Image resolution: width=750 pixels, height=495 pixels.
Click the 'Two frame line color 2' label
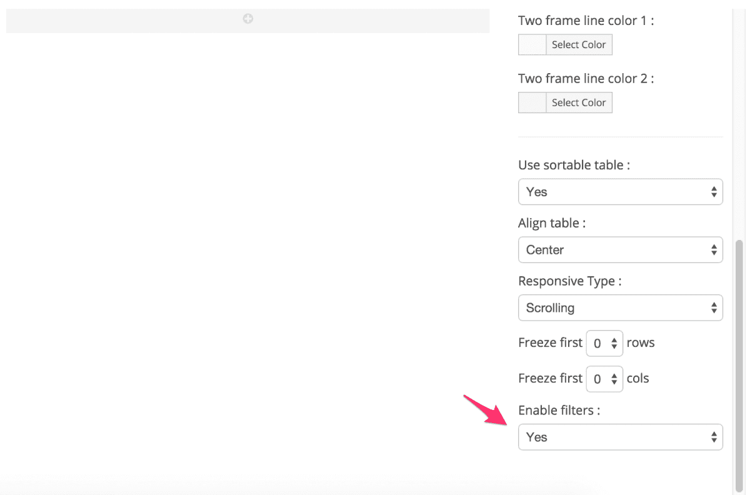[x=586, y=79]
